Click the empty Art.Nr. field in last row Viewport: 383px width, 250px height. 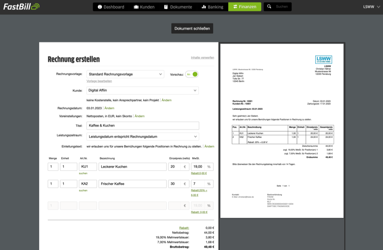coord(88,206)
